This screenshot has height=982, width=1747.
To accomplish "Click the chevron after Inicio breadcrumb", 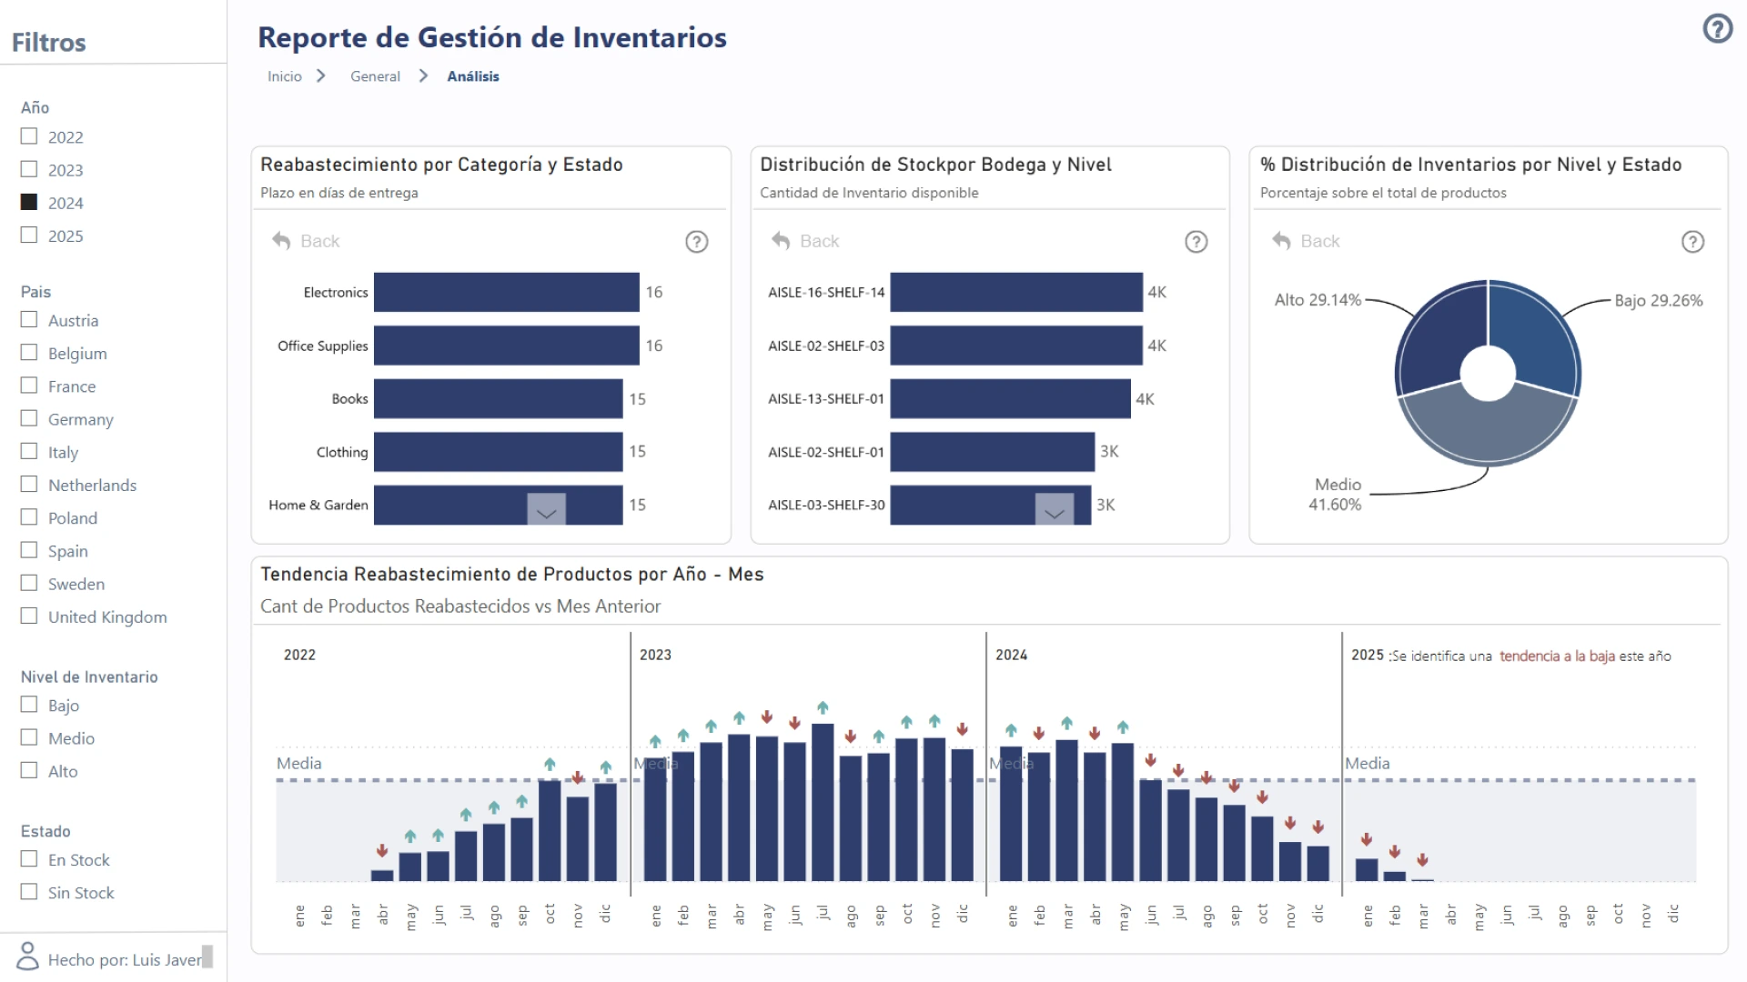I will [320, 76].
